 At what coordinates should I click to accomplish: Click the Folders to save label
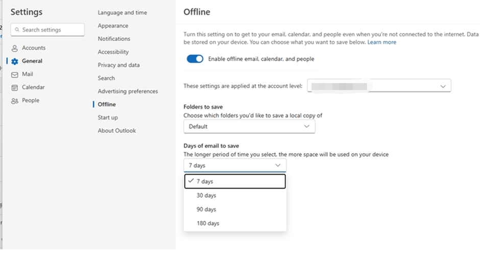(x=203, y=107)
